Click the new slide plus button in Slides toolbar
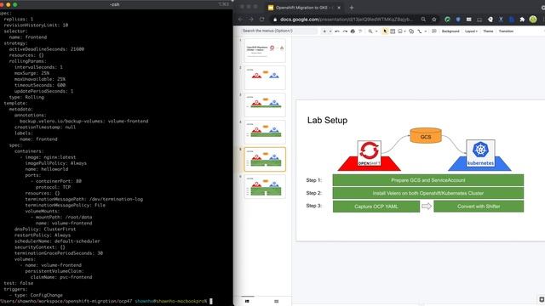 point(324,31)
